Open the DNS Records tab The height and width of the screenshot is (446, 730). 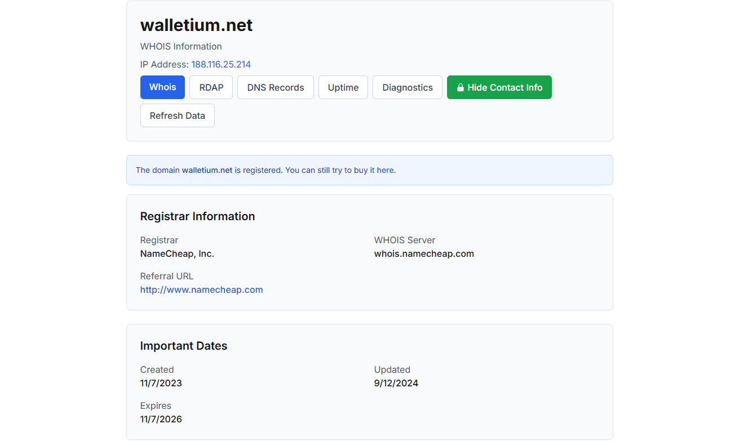coord(276,88)
